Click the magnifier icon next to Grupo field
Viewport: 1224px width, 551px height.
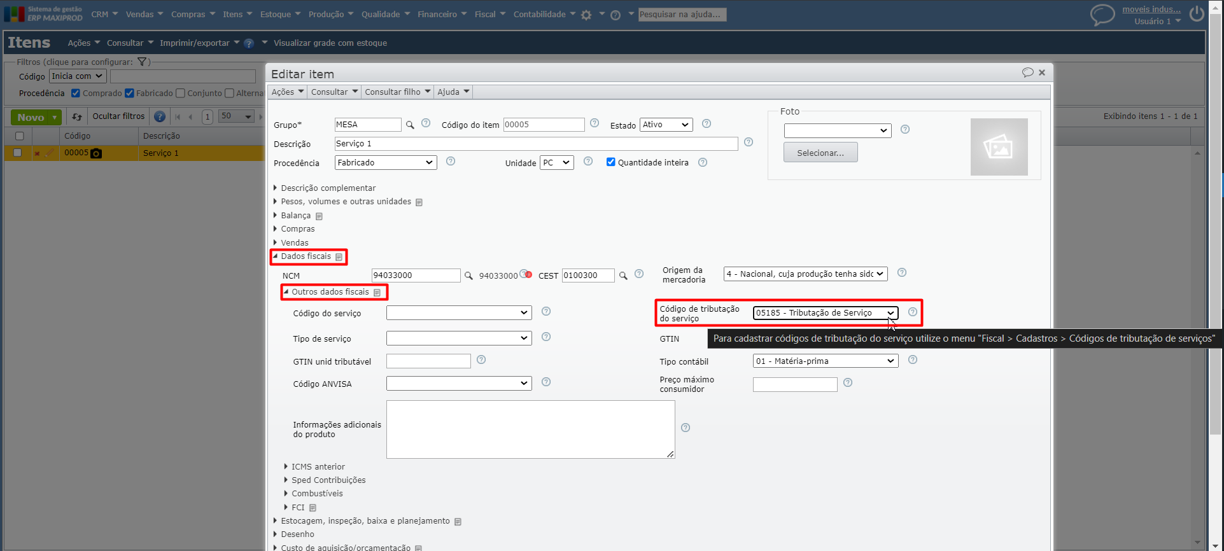point(410,125)
